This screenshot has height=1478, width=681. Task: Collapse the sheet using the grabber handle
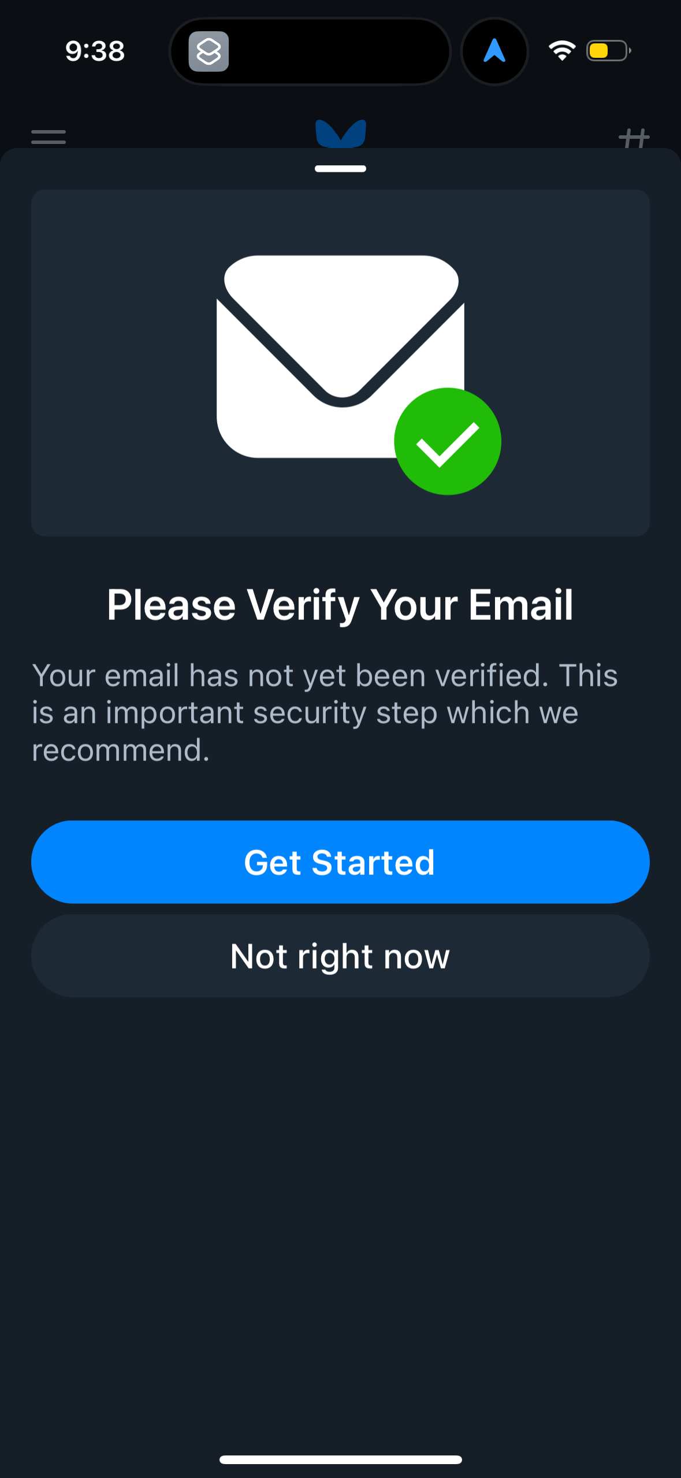(340, 169)
